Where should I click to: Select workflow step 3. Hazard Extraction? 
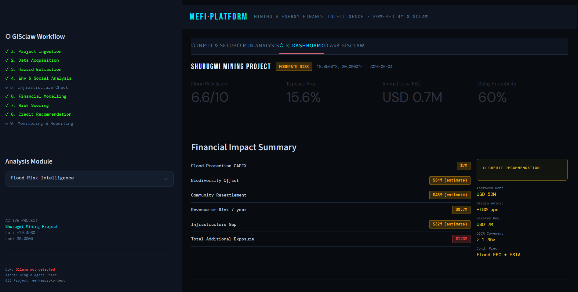33,70
